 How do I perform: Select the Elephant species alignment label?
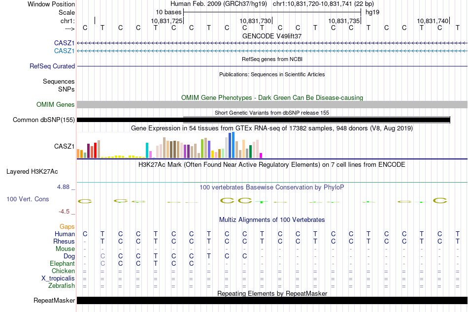[x=61, y=264]
